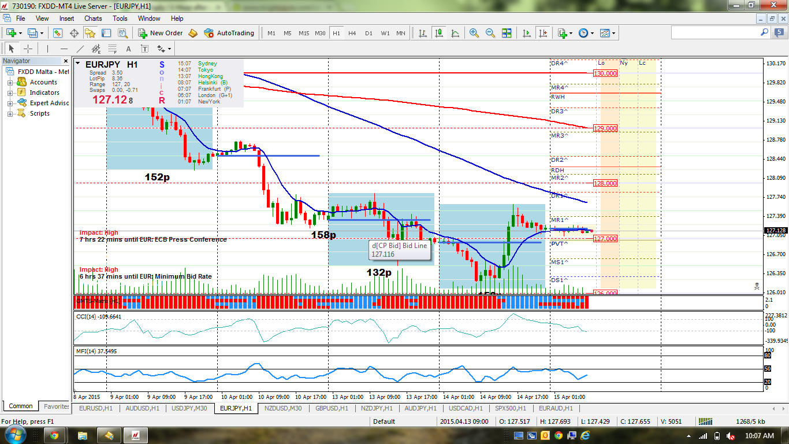The height and width of the screenshot is (444, 789).
Task: Zoom out of the chart
Action: click(490, 33)
